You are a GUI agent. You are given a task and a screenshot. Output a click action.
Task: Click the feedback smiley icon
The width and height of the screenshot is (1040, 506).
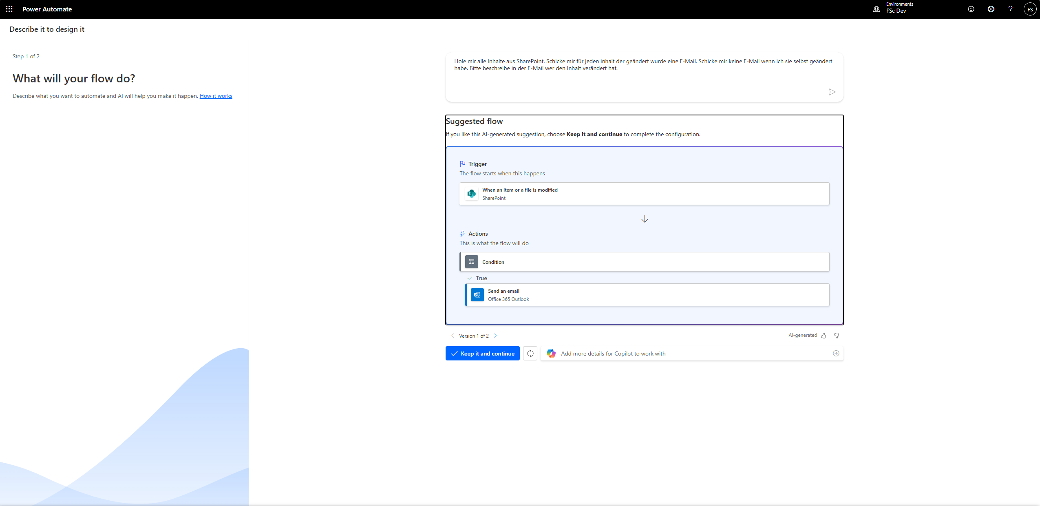click(x=971, y=9)
